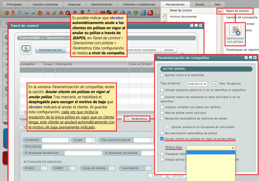Check Asociar claves de mediación option
Screen dimensions: 259x181
162,97
